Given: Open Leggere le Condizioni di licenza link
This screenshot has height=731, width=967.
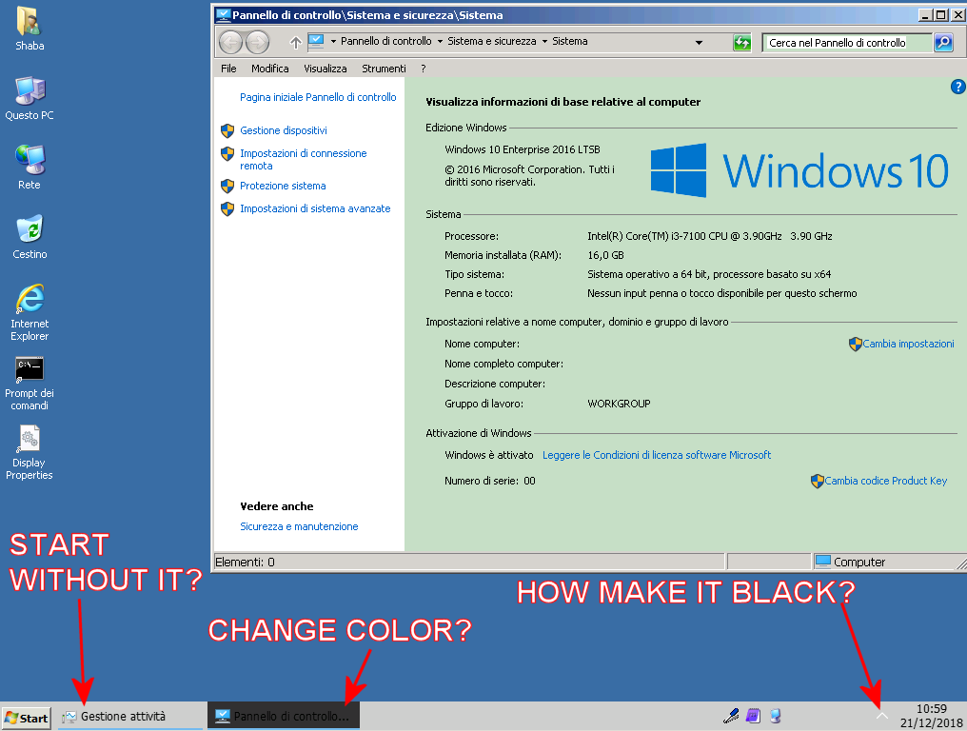Looking at the screenshot, I should pos(656,455).
